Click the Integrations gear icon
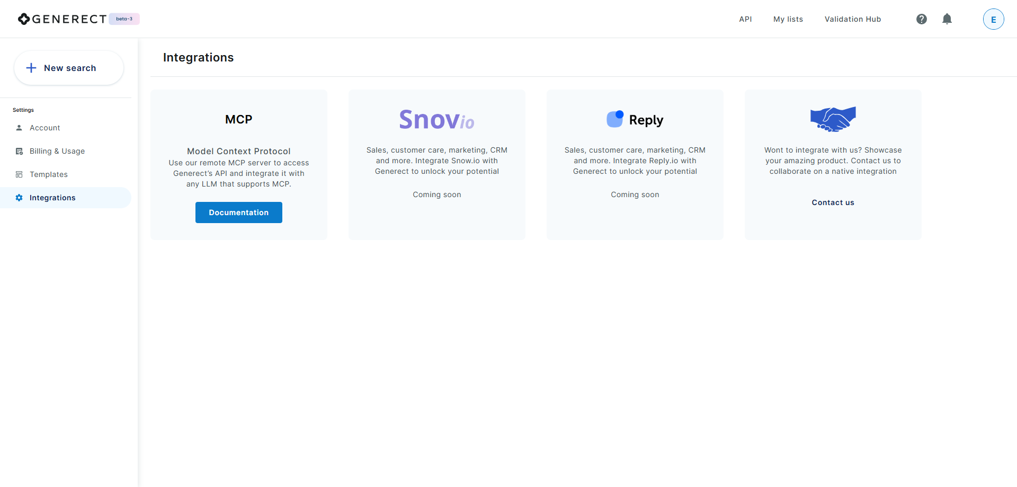The width and height of the screenshot is (1017, 487). point(19,198)
